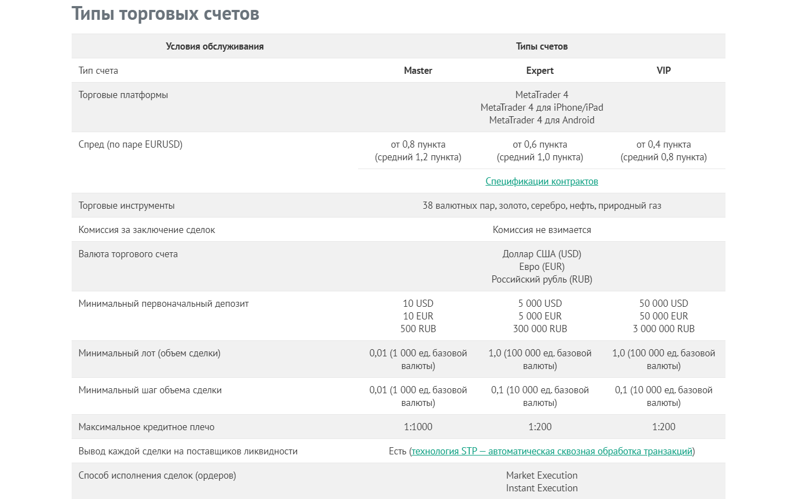Image resolution: width=807 pixels, height=499 pixels.
Task: Open the Спецификации контрактов link
Action: [541, 181]
